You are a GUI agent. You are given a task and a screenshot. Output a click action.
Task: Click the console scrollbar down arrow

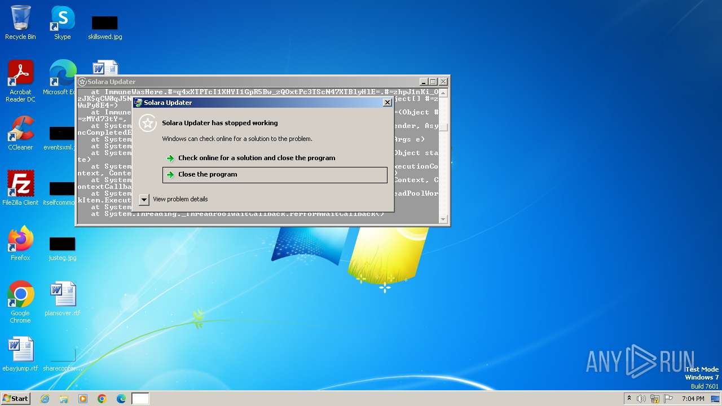pos(443,219)
